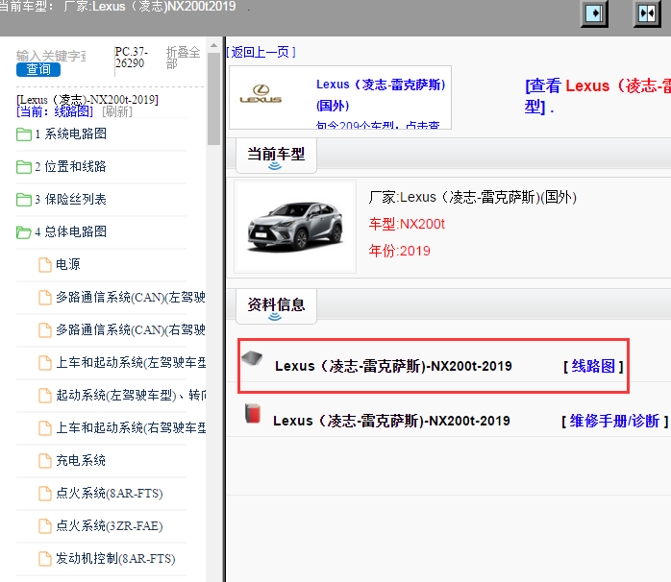This screenshot has height=582, width=671.
Task: Open 点火系统(8AR-FTS) document
Action: (x=109, y=494)
